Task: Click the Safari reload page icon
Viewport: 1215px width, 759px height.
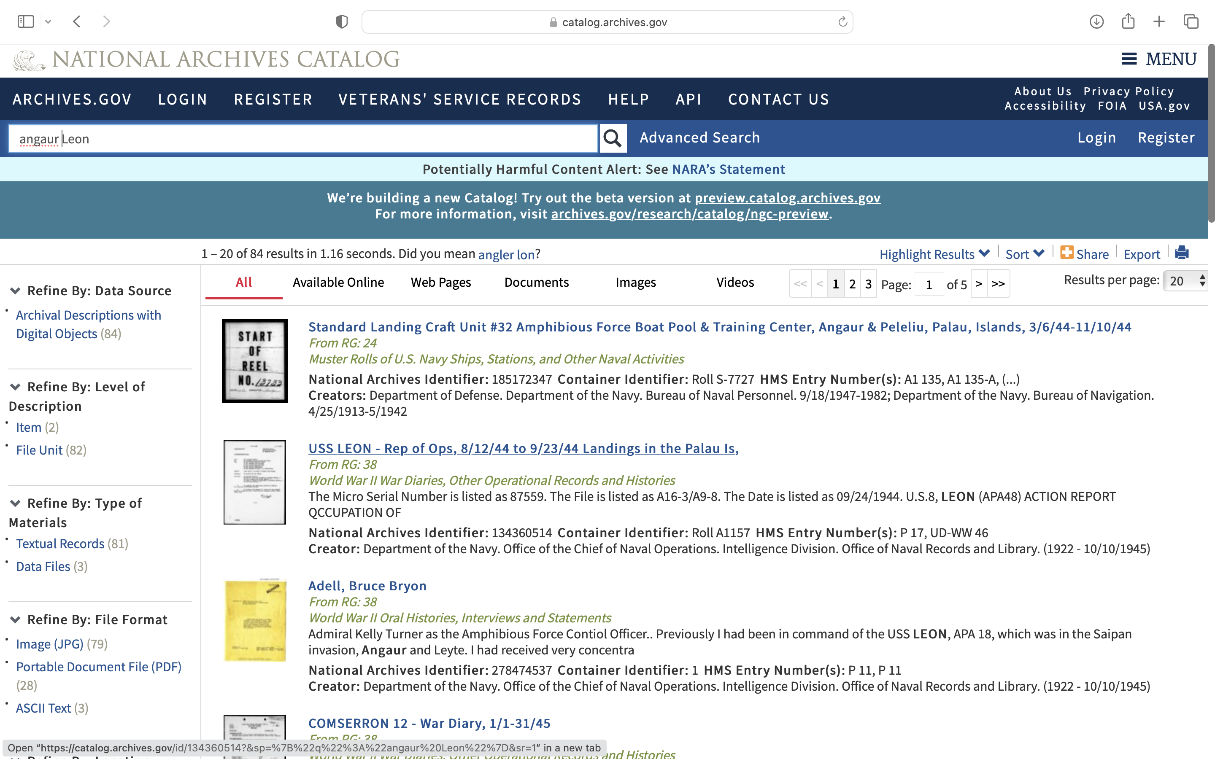Action: point(842,22)
